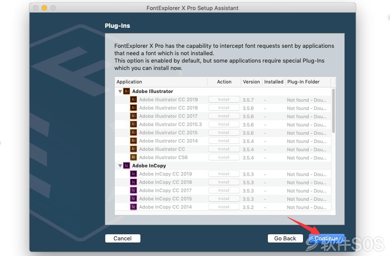This screenshot has width=390, height=256.
Task: Sort by the Application column header
Action: (x=161, y=82)
